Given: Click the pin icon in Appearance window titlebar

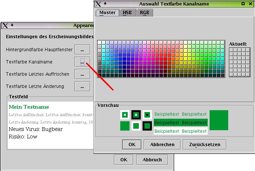Looking at the screenshot, I should pos(12,26).
